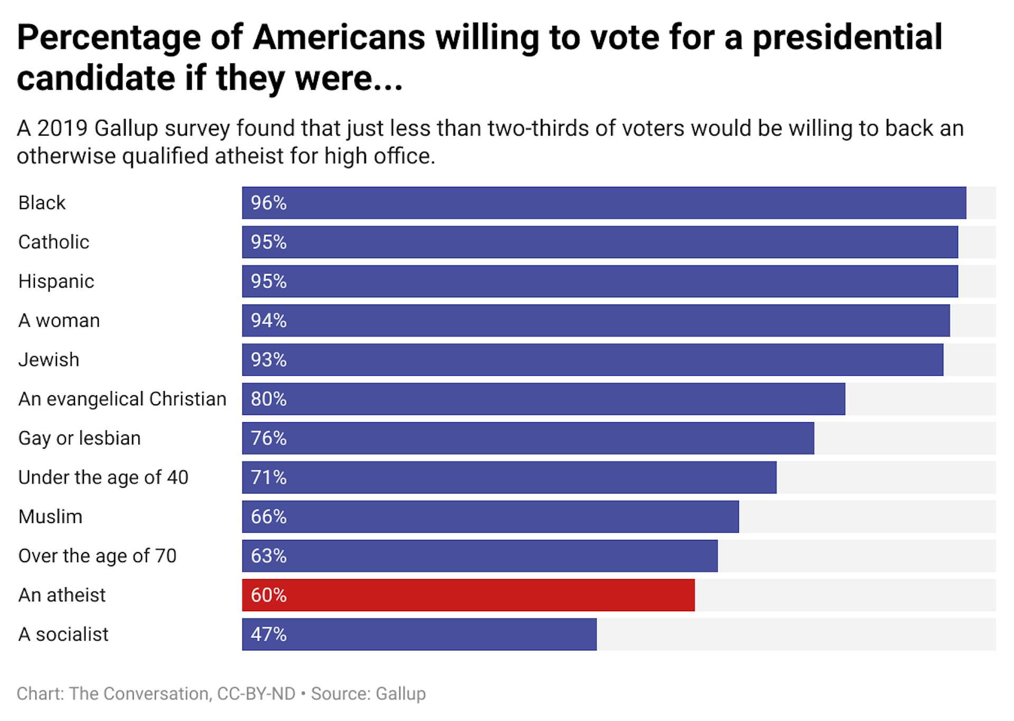Click the red atheist 60% bar
1014x721 pixels.
(468, 595)
